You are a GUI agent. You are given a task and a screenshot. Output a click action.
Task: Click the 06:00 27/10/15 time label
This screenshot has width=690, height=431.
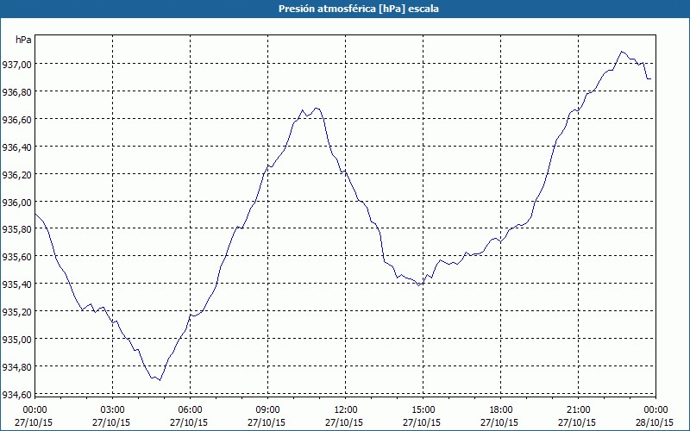tap(189, 416)
